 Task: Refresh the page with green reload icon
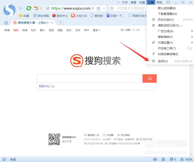point(29,8)
